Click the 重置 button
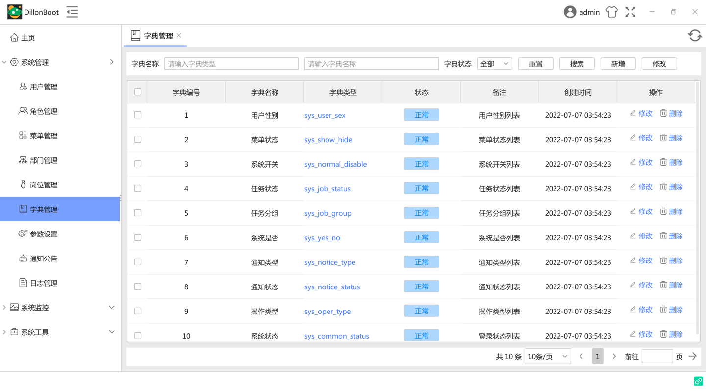The width and height of the screenshot is (706, 391). tap(536, 64)
